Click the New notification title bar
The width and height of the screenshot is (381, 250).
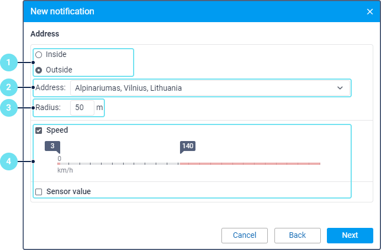coord(166,12)
